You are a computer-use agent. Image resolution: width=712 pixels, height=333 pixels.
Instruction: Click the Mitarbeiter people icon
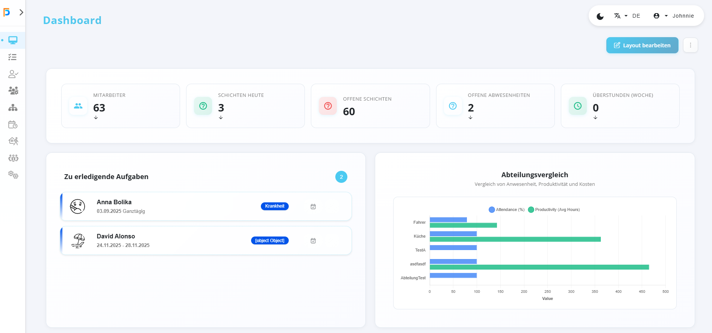78,106
